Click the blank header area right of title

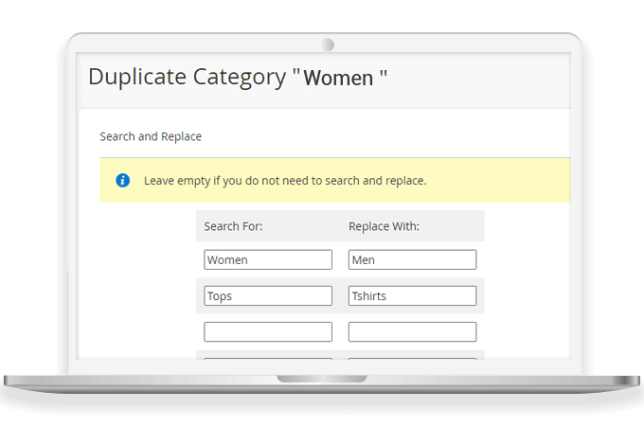pyautogui.click(x=483, y=78)
